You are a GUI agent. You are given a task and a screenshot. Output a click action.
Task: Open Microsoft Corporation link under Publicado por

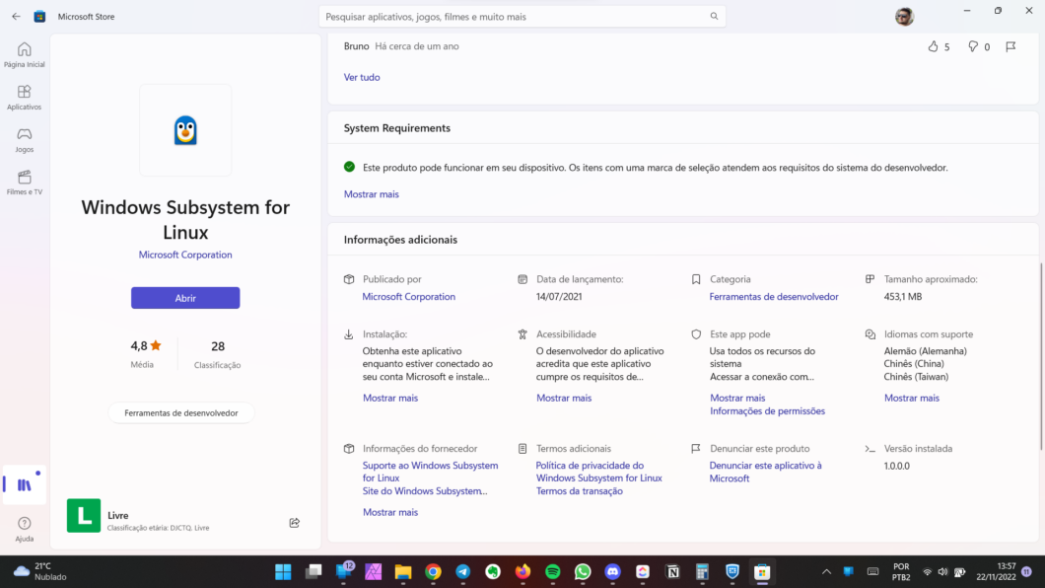(x=408, y=297)
